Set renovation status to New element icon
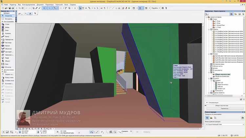Viewport: 246px width, 138px height. (x=215, y=118)
